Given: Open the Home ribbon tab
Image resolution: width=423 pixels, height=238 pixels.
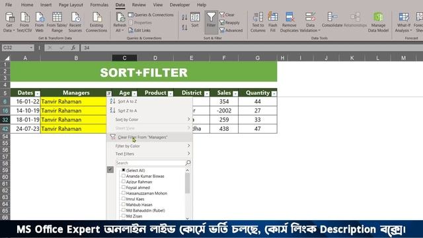Looking at the screenshot, I should (x=27, y=5).
